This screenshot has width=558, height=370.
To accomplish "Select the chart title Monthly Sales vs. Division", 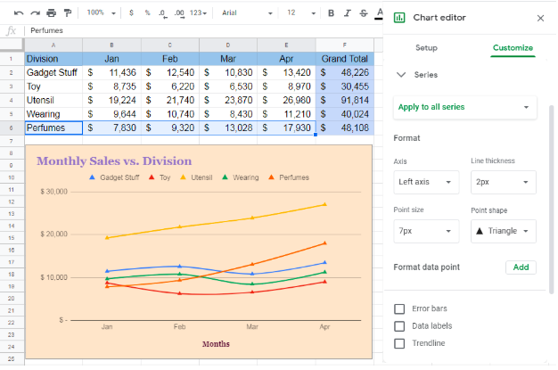I will tap(114, 161).
